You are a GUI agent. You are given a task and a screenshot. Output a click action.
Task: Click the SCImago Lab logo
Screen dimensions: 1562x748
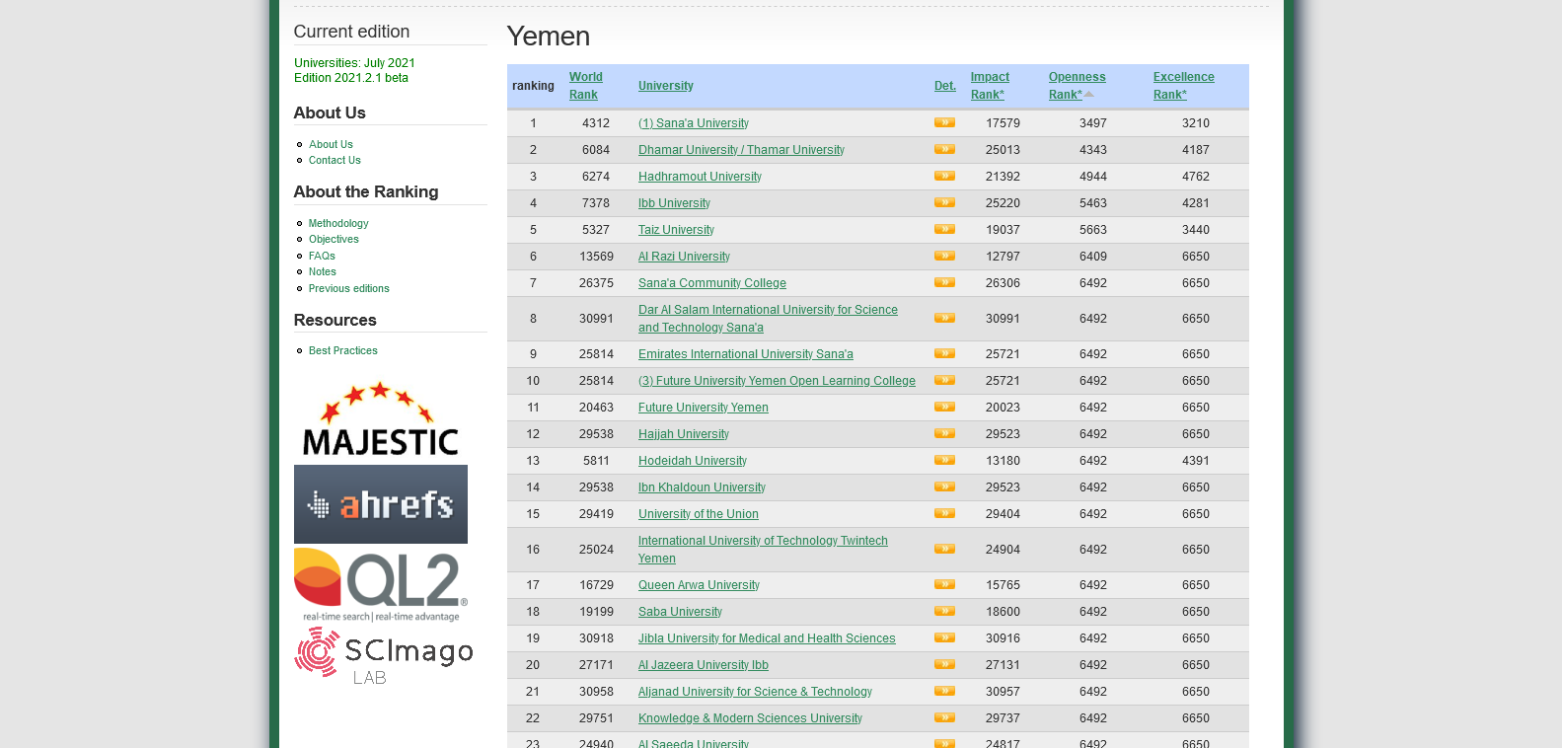pos(383,655)
